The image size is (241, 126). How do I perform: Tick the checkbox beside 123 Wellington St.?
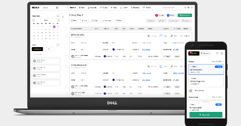click(67, 66)
